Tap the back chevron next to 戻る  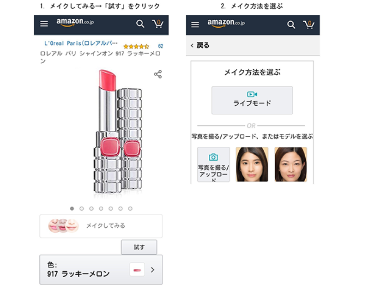192,44
